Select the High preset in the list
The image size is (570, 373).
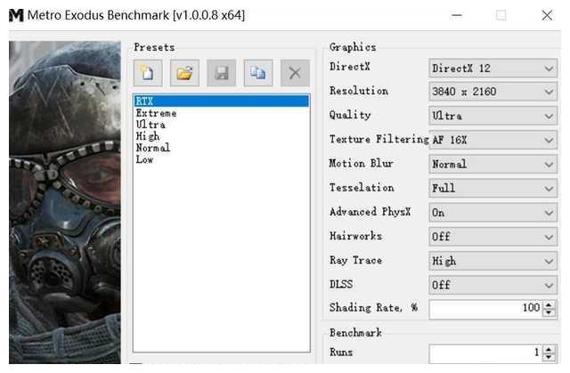click(222, 136)
